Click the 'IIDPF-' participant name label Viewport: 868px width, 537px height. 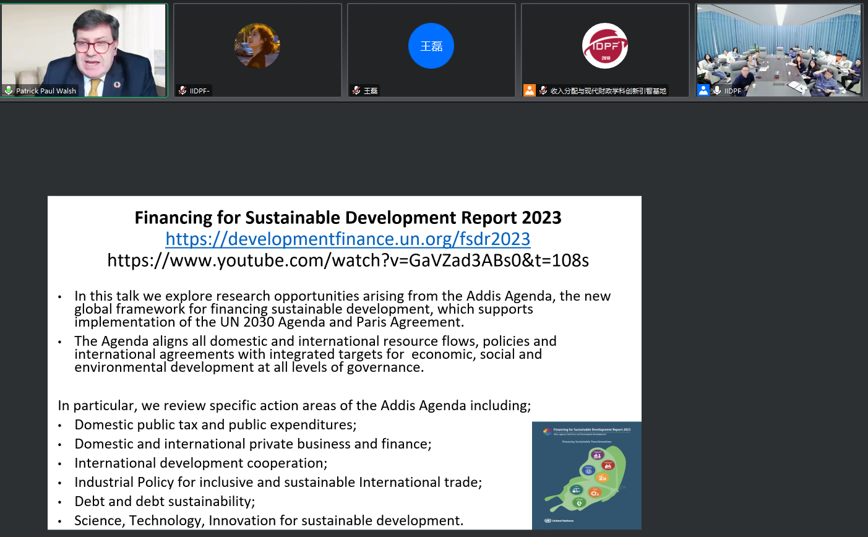pyautogui.click(x=200, y=91)
